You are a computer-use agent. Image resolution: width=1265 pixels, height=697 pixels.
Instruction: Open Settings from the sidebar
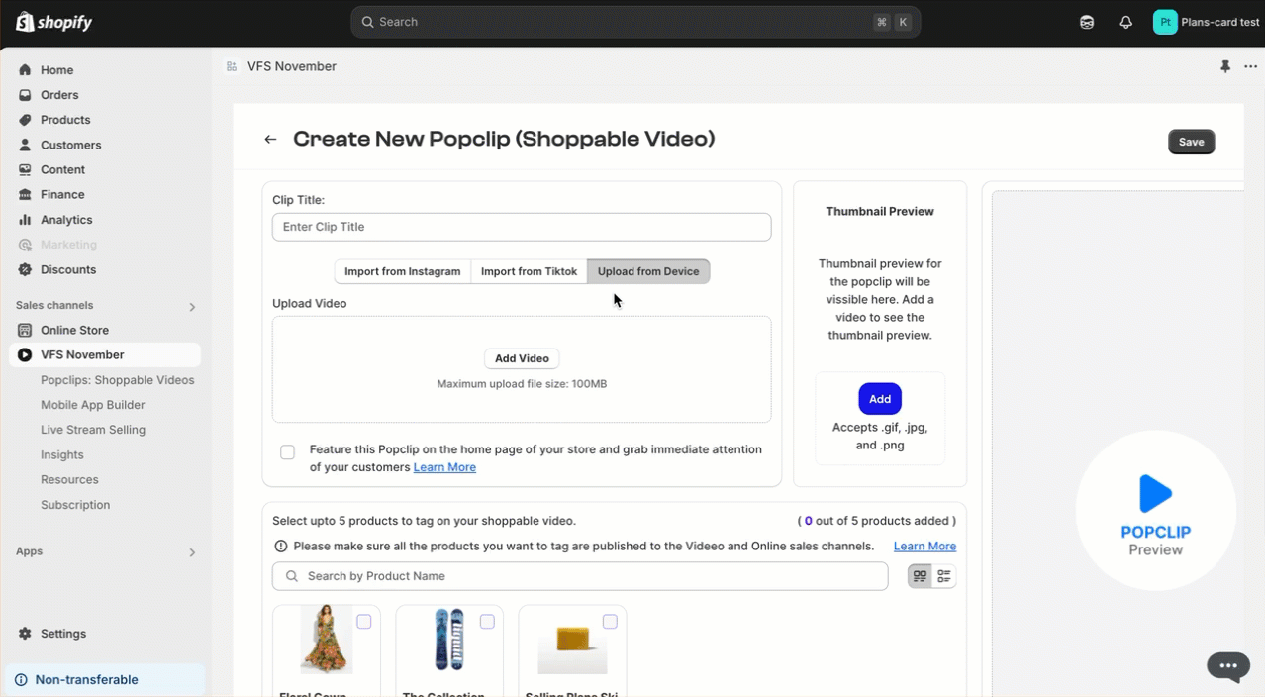coord(62,634)
